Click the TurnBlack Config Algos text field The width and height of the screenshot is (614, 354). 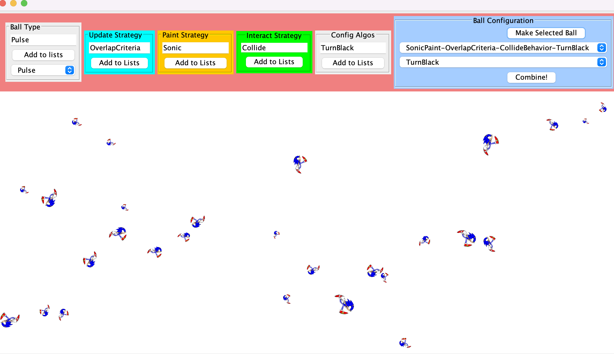tap(353, 48)
